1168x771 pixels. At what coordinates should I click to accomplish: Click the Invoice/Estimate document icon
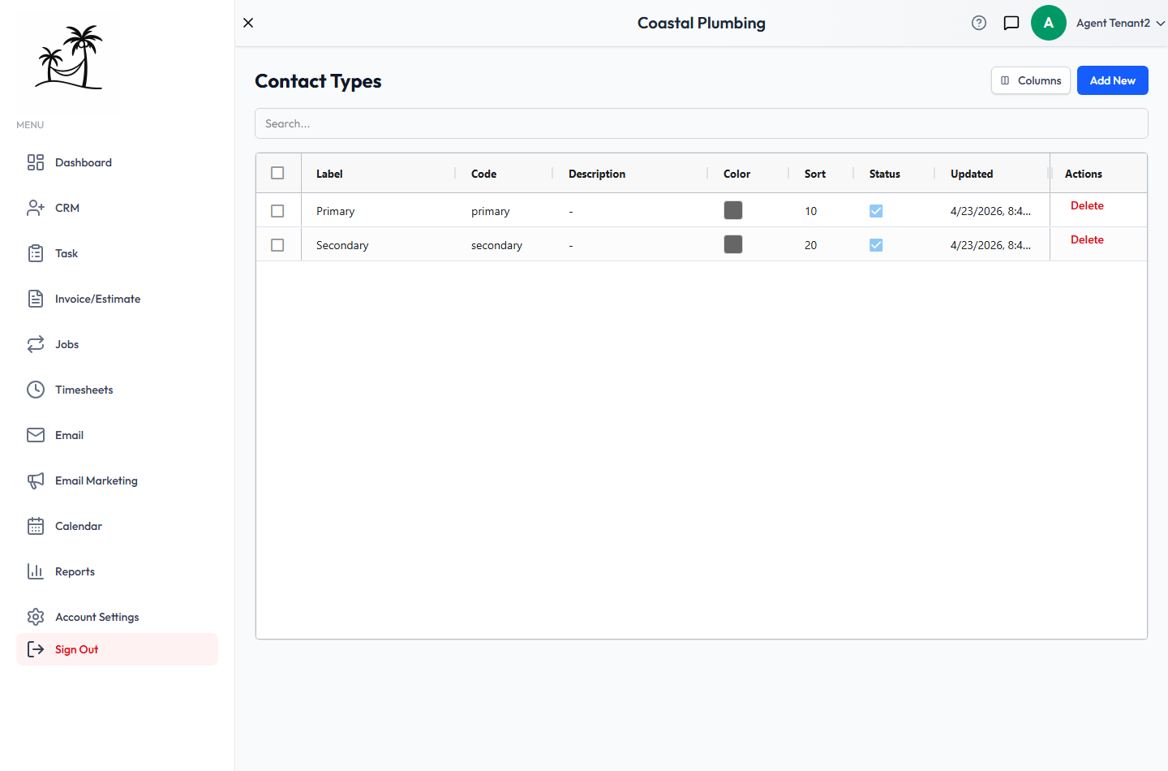pyautogui.click(x=36, y=299)
